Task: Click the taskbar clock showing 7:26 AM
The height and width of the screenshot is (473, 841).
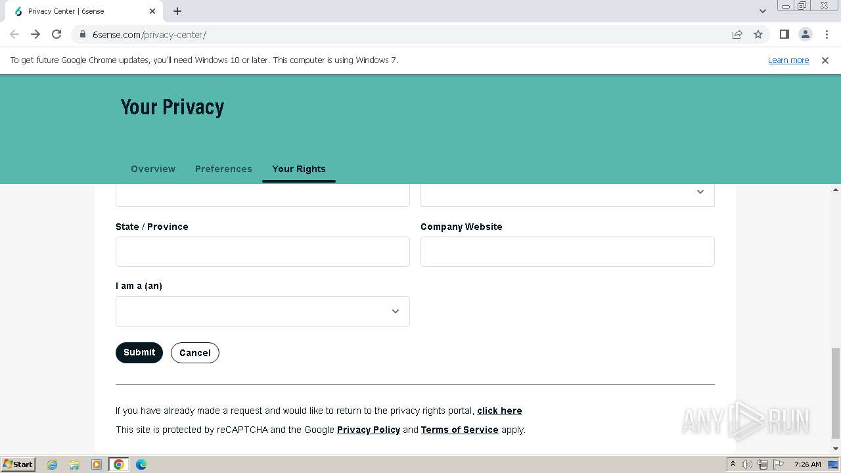Action: tap(807, 464)
